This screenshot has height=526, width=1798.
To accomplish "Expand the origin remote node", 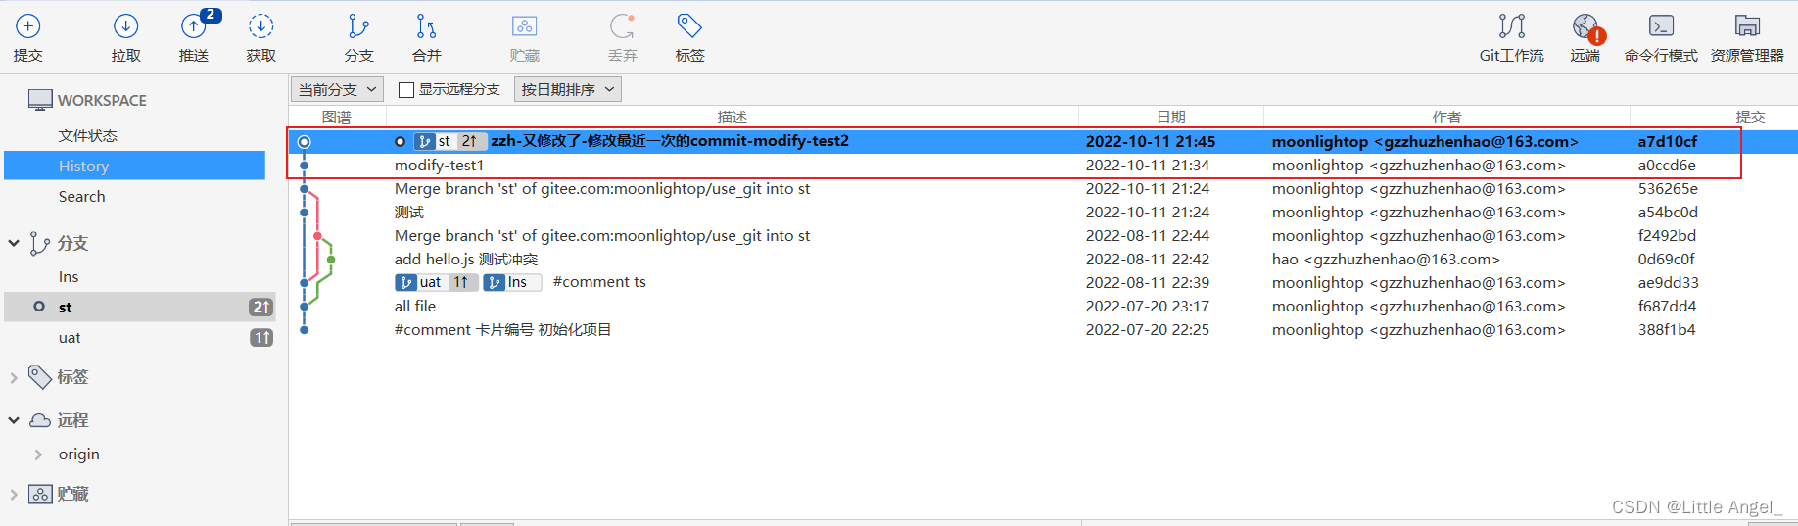I will tap(38, 454).
